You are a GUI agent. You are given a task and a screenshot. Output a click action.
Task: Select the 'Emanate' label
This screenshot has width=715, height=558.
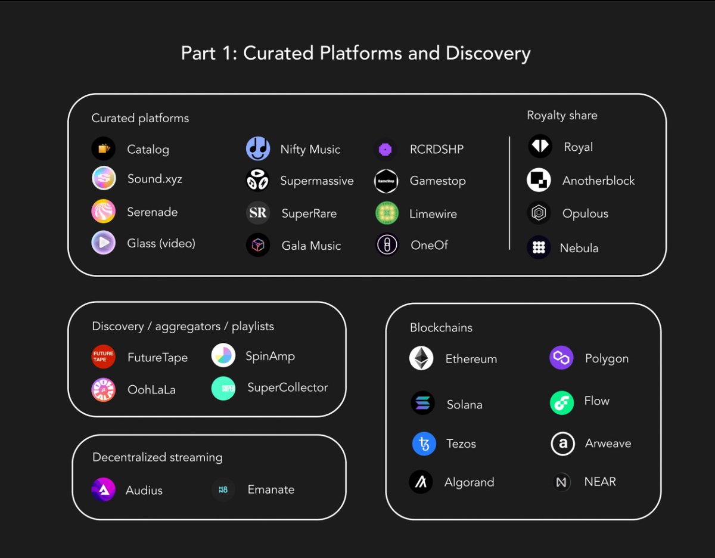(271, 489)
